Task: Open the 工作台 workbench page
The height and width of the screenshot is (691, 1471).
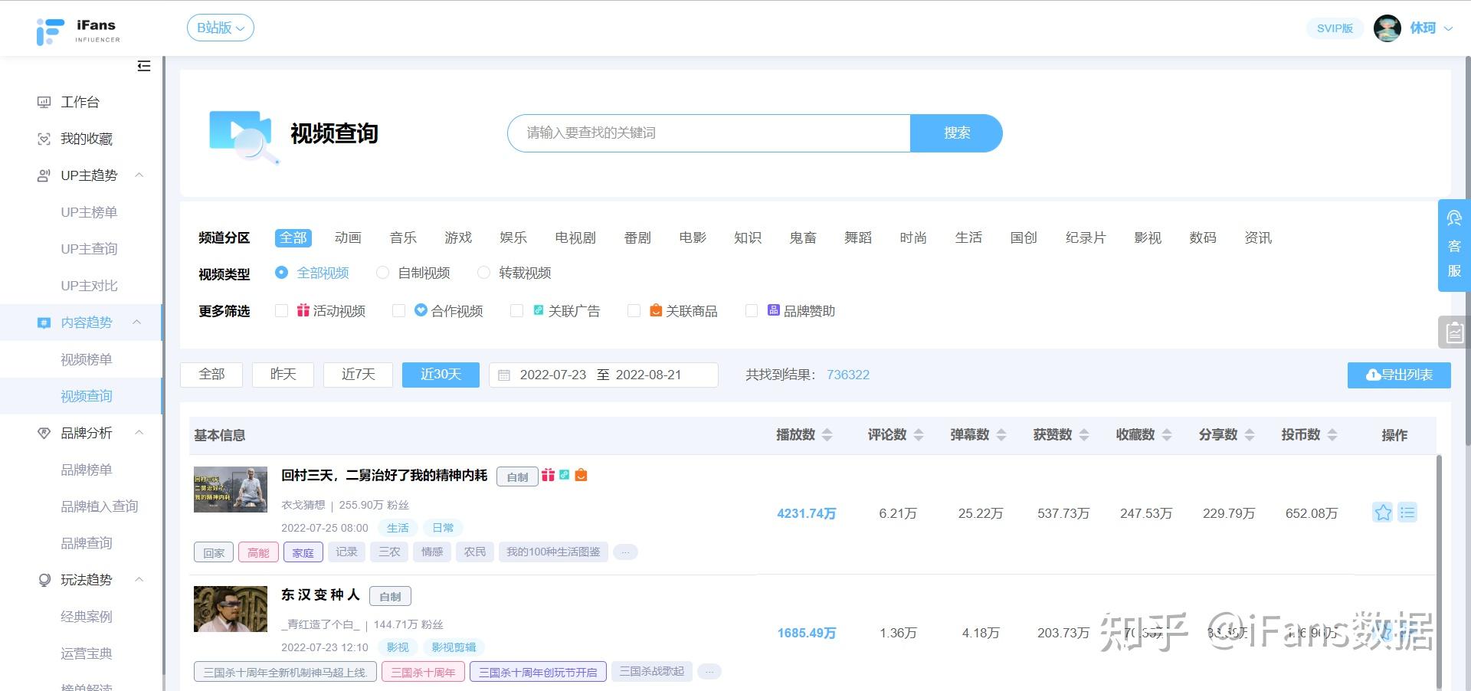Action: [x=80, y=102]
